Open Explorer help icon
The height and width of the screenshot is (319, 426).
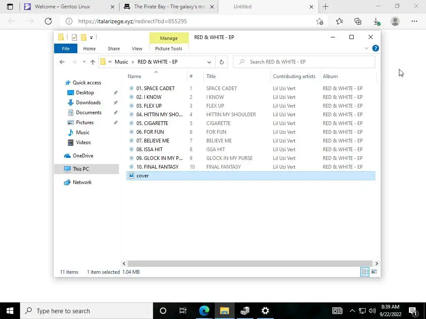click(376, 48)
